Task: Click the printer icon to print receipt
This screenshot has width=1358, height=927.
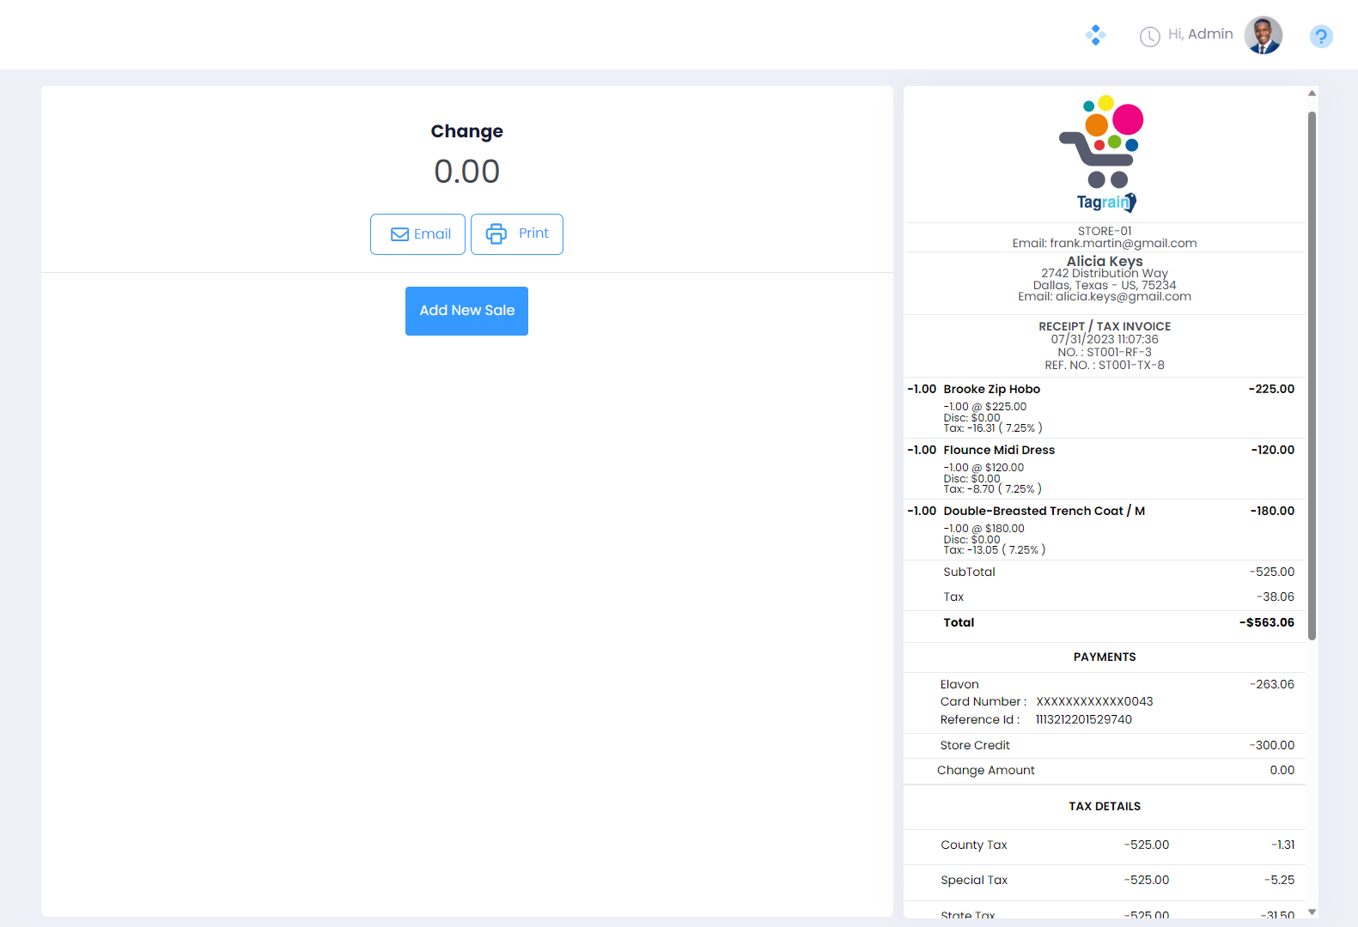Action: click(496, 233)
